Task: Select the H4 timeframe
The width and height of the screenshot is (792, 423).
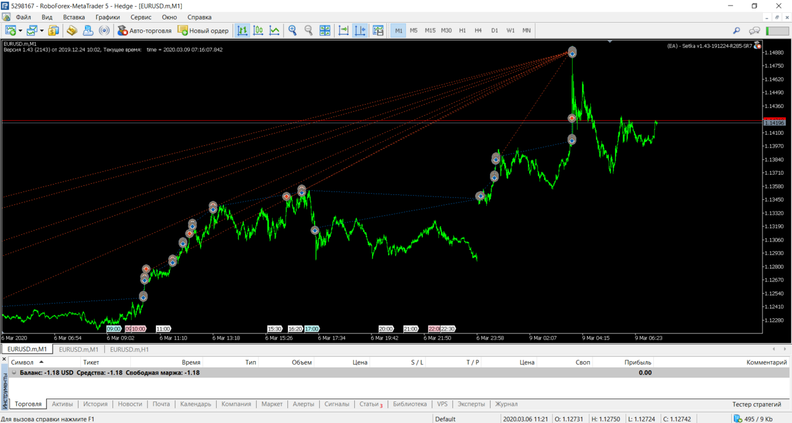Action: pos(478,30)
